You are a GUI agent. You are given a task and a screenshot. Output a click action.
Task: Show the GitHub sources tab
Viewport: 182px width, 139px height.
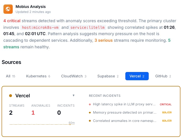(x=163, y=76)
